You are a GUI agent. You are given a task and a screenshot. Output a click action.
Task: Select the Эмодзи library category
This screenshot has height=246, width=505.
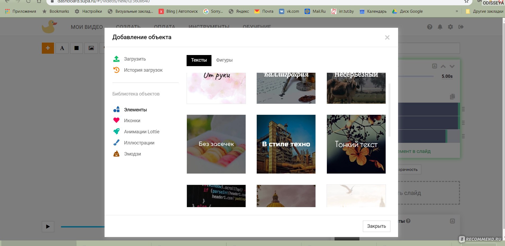[x=132, y=154]
